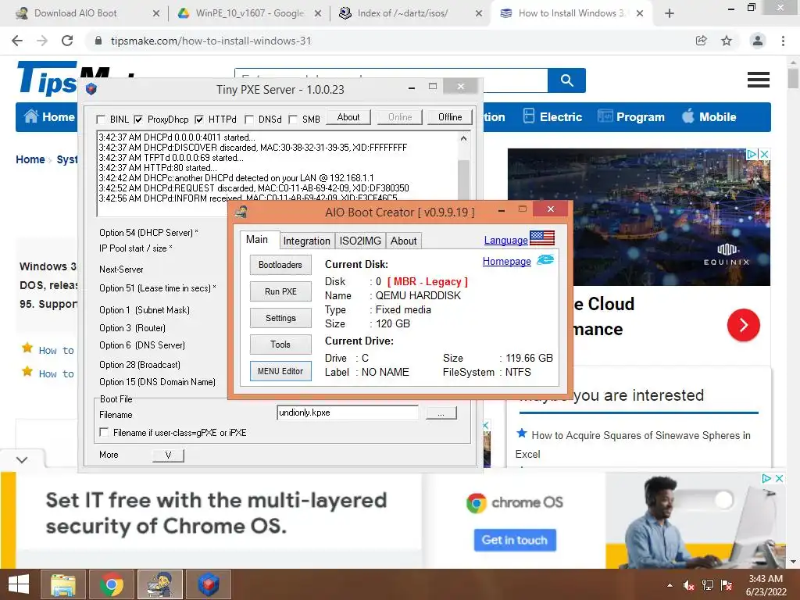Open the Chrome profile avatar icon

click(x=758, y=41)
